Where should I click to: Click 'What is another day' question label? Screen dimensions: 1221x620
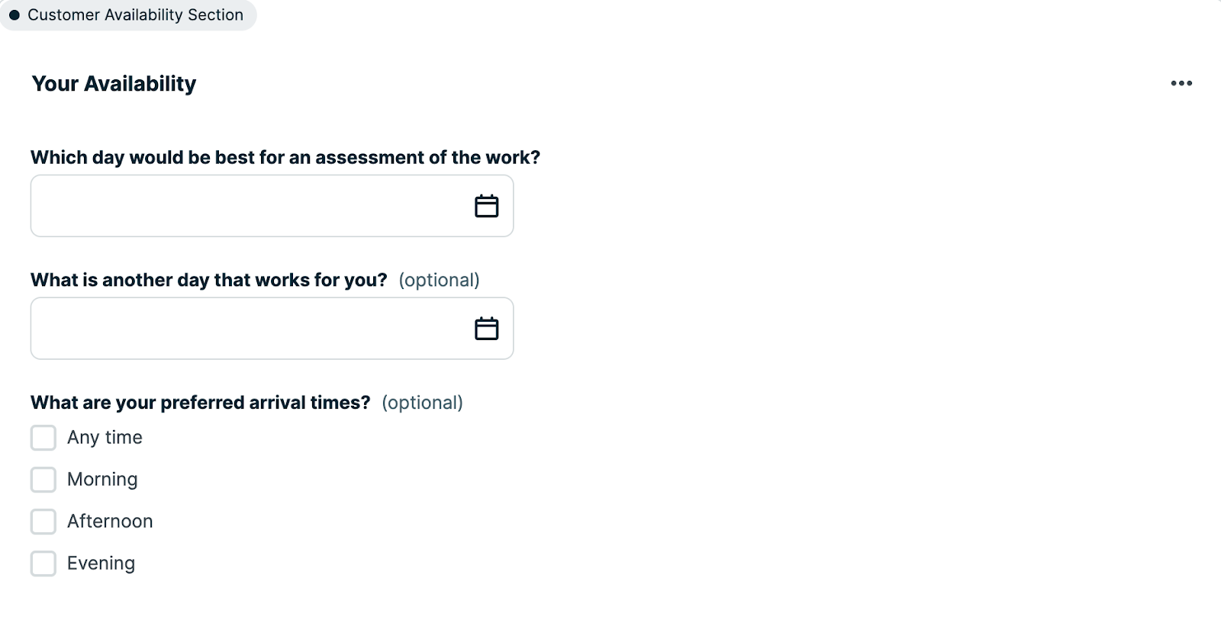pyautogui.click(x=208, y=280)
